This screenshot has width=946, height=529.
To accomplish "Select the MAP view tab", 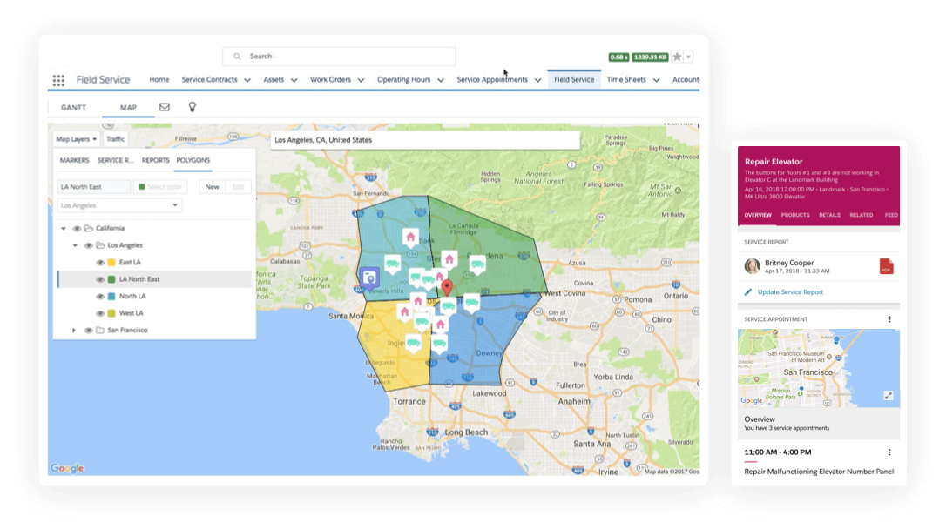I will tap(128, 107).
